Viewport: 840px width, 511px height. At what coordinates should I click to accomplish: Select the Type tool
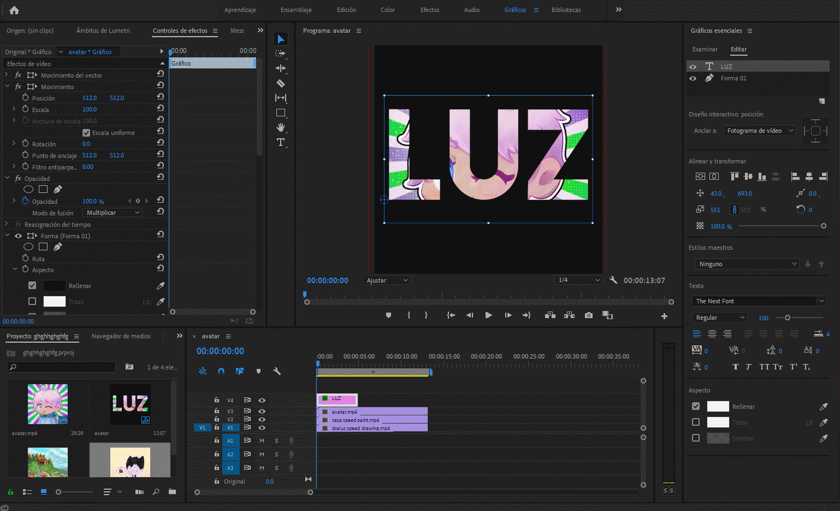point(281,142)
